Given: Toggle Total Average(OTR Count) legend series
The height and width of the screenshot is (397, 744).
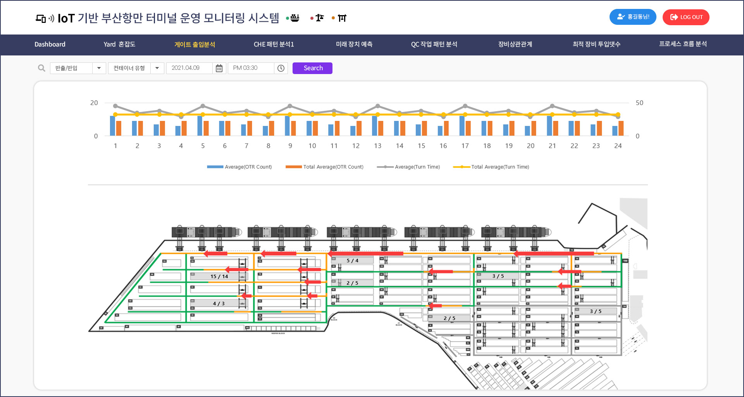Looking at the screenshot, I should click(x=324, y=167).
